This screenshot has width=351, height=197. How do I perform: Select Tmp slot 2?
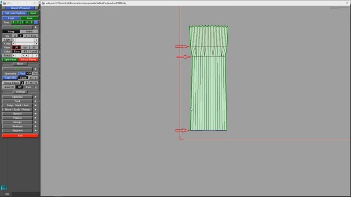tap(18, 22)
